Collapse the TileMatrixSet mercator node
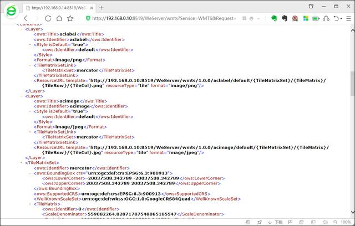Viewport: 355px width, 226px height. coord(22,163)
